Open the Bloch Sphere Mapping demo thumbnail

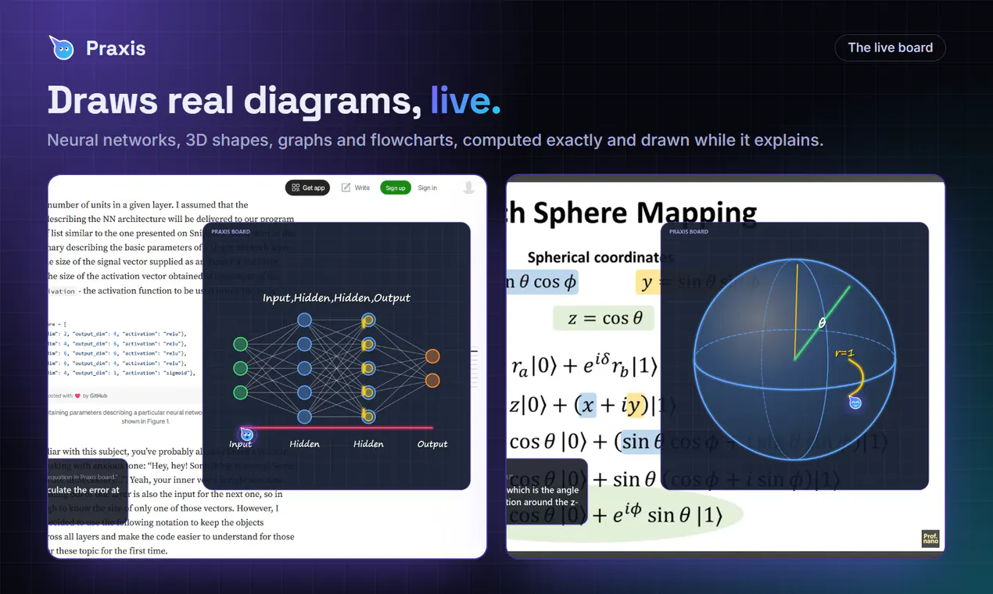[726, 366]
